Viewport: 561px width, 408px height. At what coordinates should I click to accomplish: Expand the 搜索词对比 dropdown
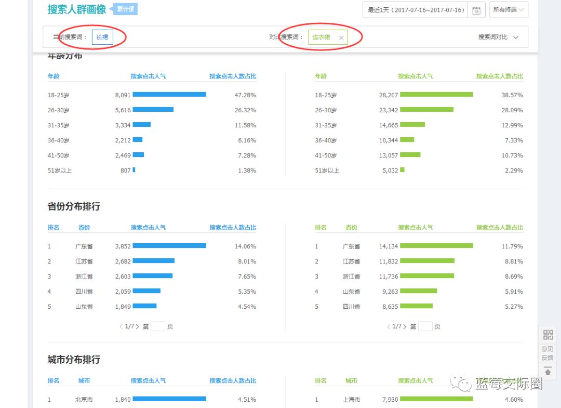coord(498,37)
